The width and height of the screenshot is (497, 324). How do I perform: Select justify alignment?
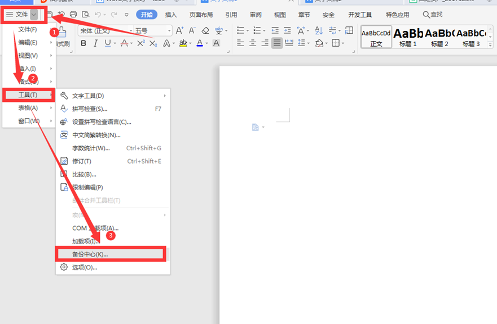click(x=277, y=43)
